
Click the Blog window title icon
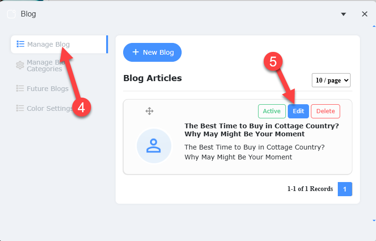[x=11, y=14]
